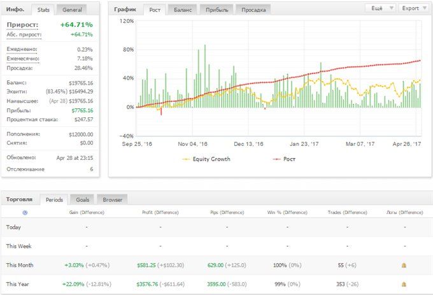433x295 pixels.
Task: Click the lock icon in This Month row
Action: (x=404, y=265)
